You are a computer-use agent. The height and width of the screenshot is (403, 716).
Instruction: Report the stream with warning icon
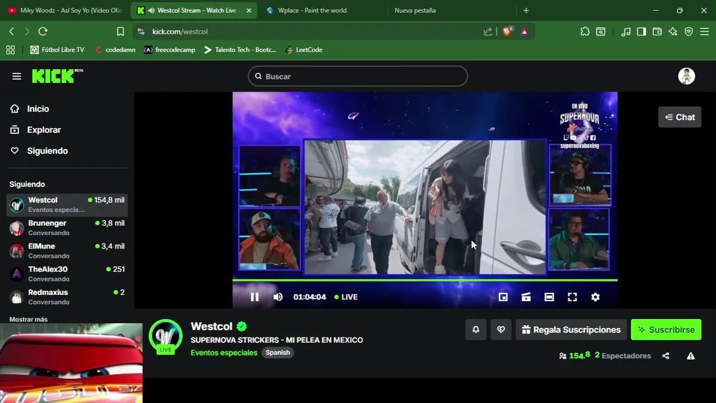tap(691, 356)
